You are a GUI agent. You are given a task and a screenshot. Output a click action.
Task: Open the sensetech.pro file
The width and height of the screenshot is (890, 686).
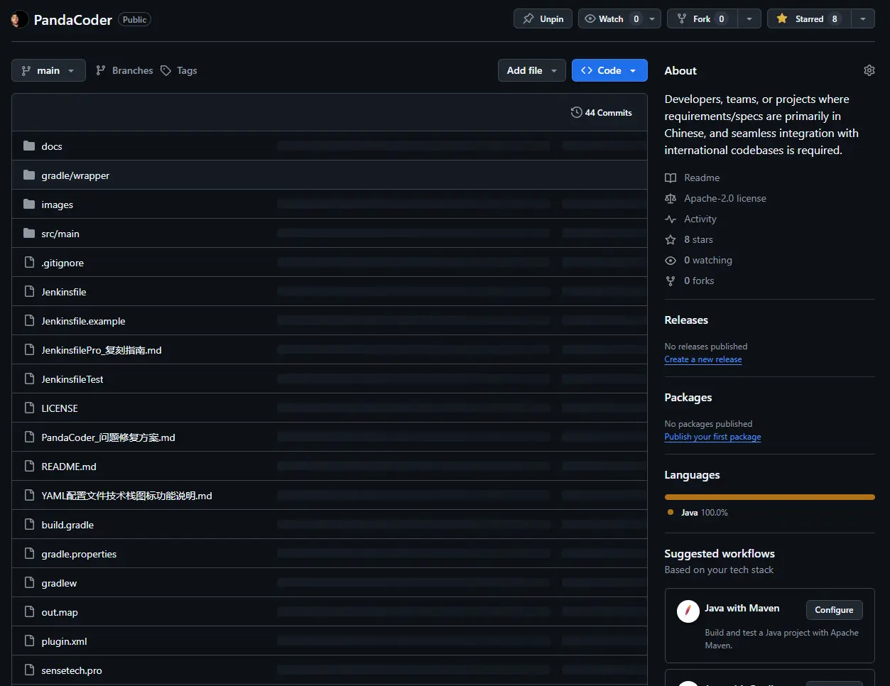coord(72,670)
